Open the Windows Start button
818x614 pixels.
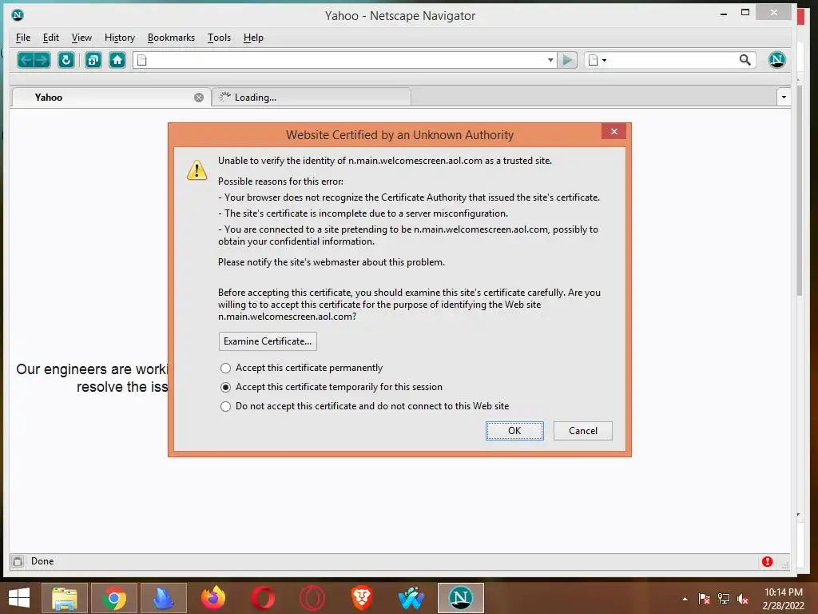[x=19, y=598]
